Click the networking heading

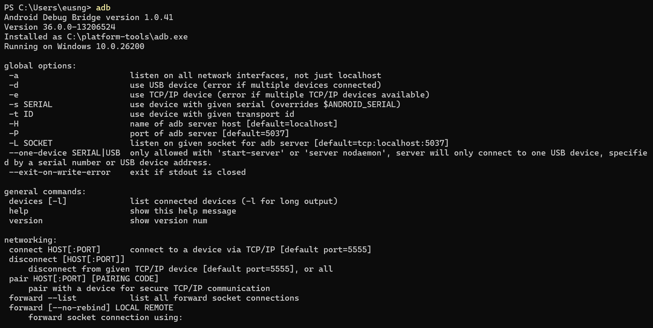(30, 240)
